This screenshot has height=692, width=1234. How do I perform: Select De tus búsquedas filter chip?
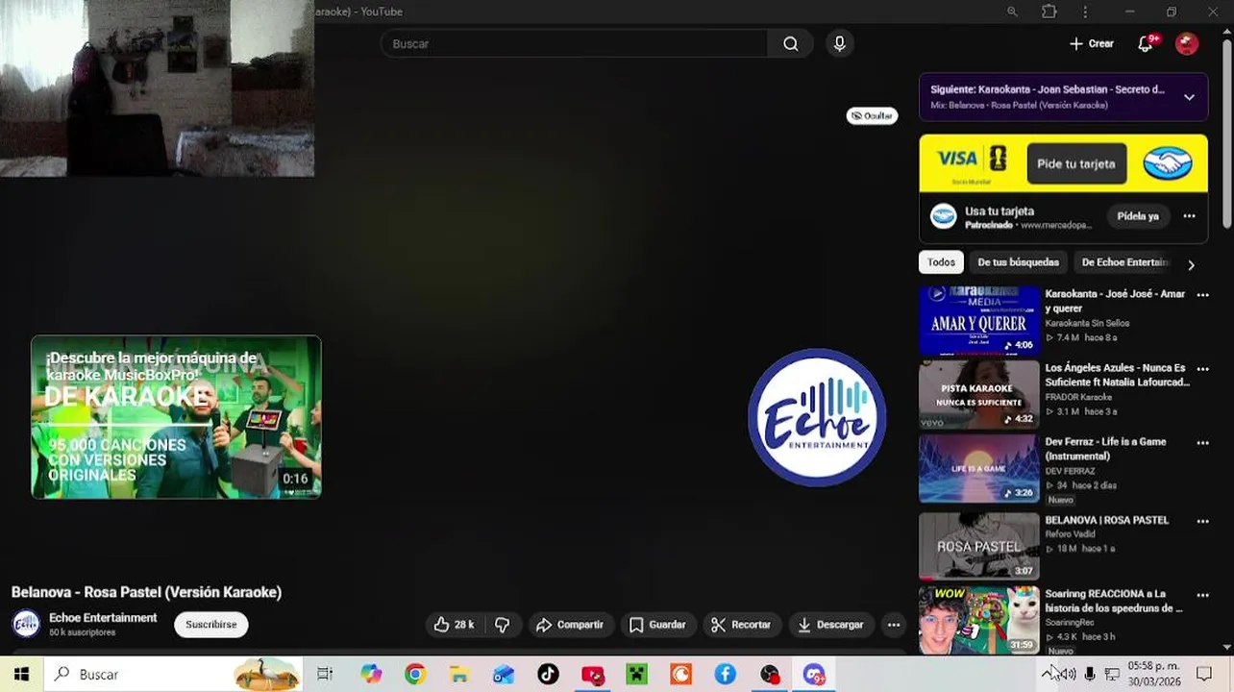1018,262
